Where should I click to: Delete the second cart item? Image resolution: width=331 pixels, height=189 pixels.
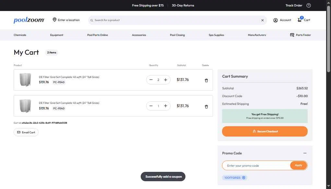[x=206, y=106]
